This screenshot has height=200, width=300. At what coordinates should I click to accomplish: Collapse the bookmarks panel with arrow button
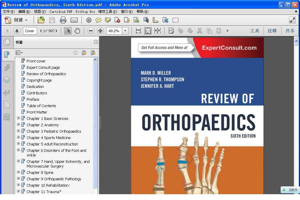click(x=96, y=42)
